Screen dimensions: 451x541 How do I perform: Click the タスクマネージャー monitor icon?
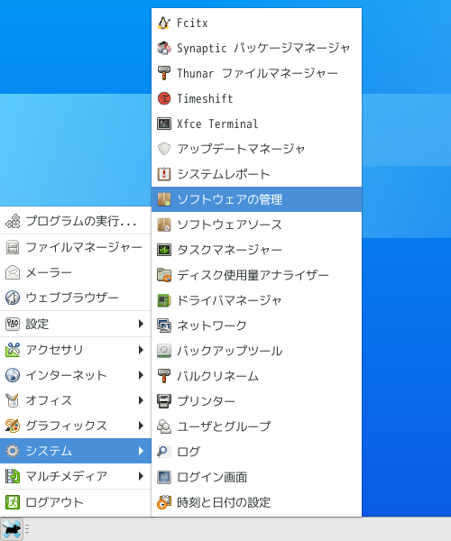pos(164,250)
